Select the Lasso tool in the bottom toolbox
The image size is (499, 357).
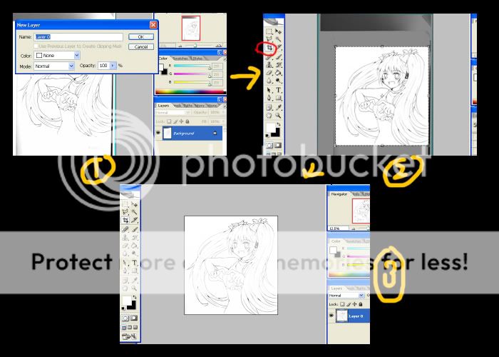click(125, 211)
